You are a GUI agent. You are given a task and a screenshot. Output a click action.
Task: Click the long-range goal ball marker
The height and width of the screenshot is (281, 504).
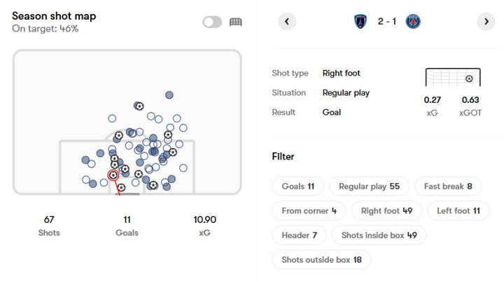139,106
